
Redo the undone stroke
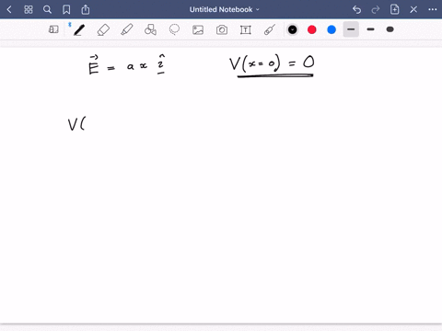(376, 10)
